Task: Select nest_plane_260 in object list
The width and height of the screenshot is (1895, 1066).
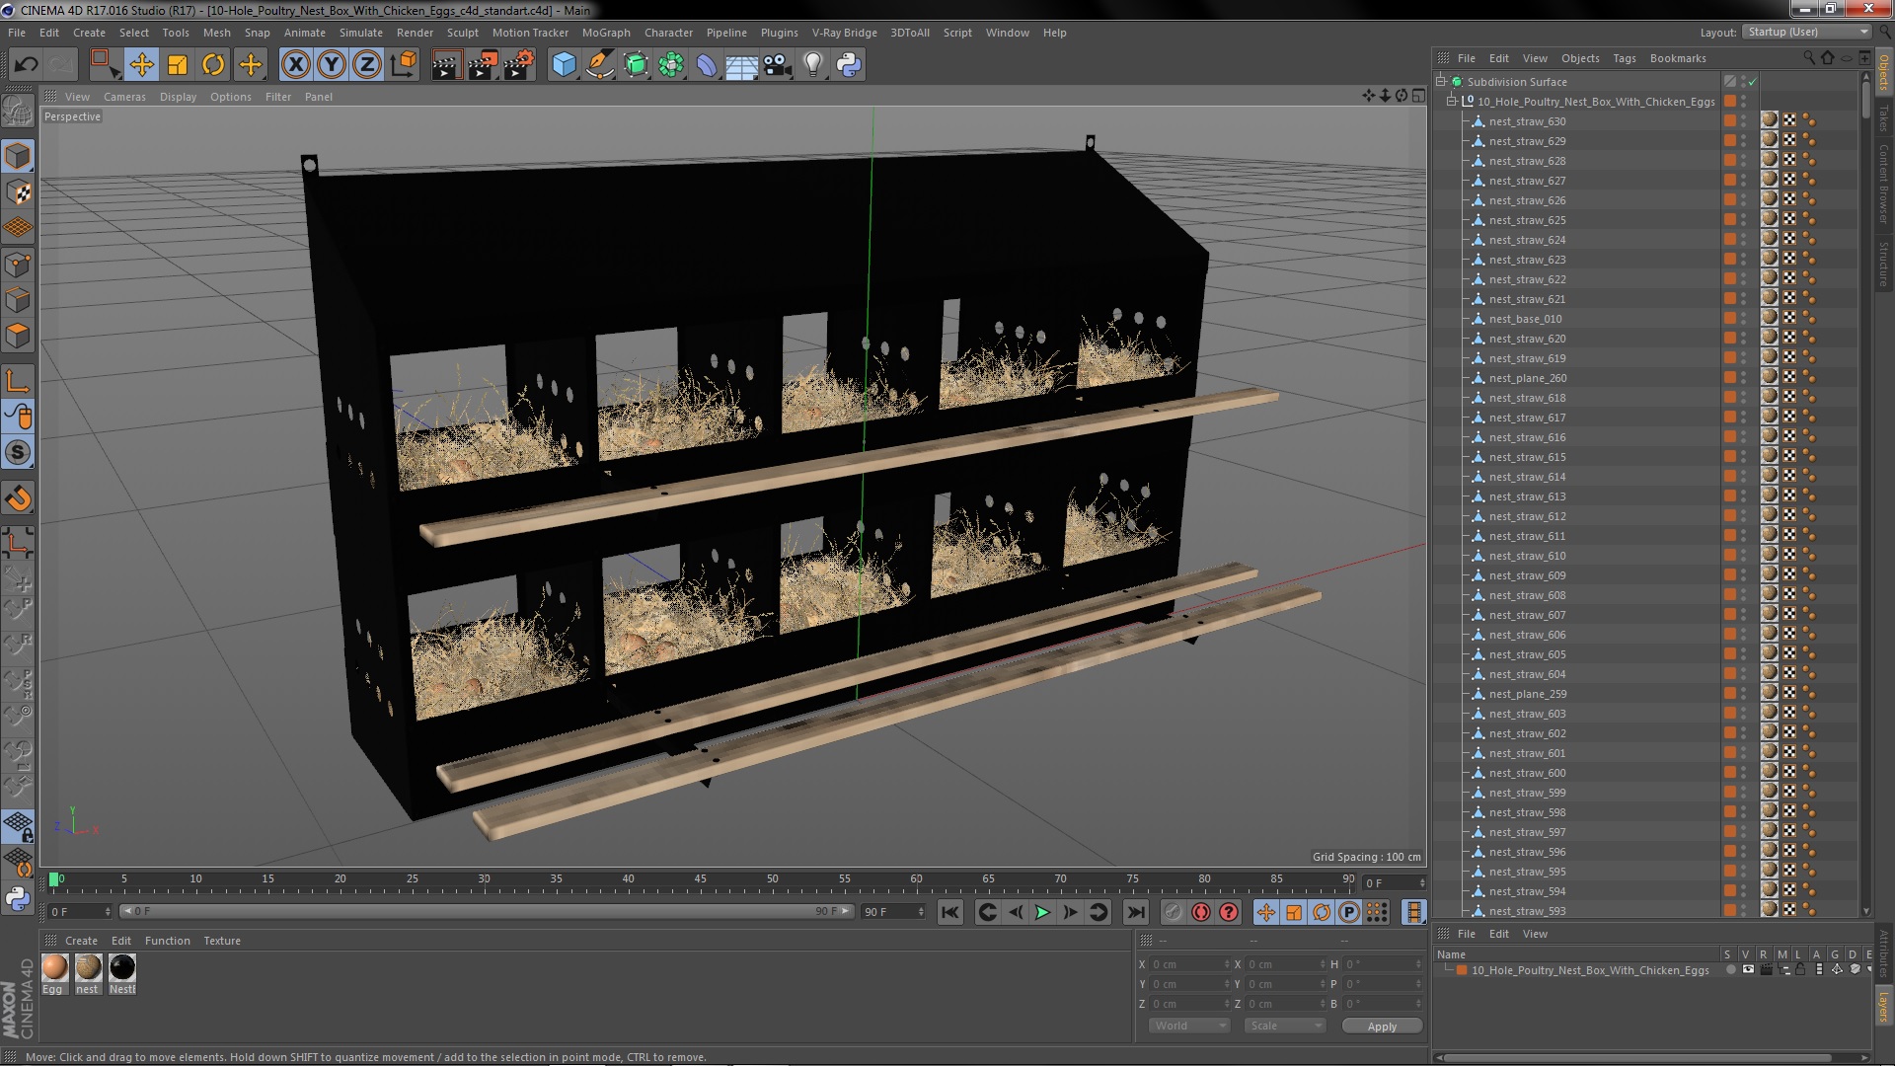Action: 1528,378
